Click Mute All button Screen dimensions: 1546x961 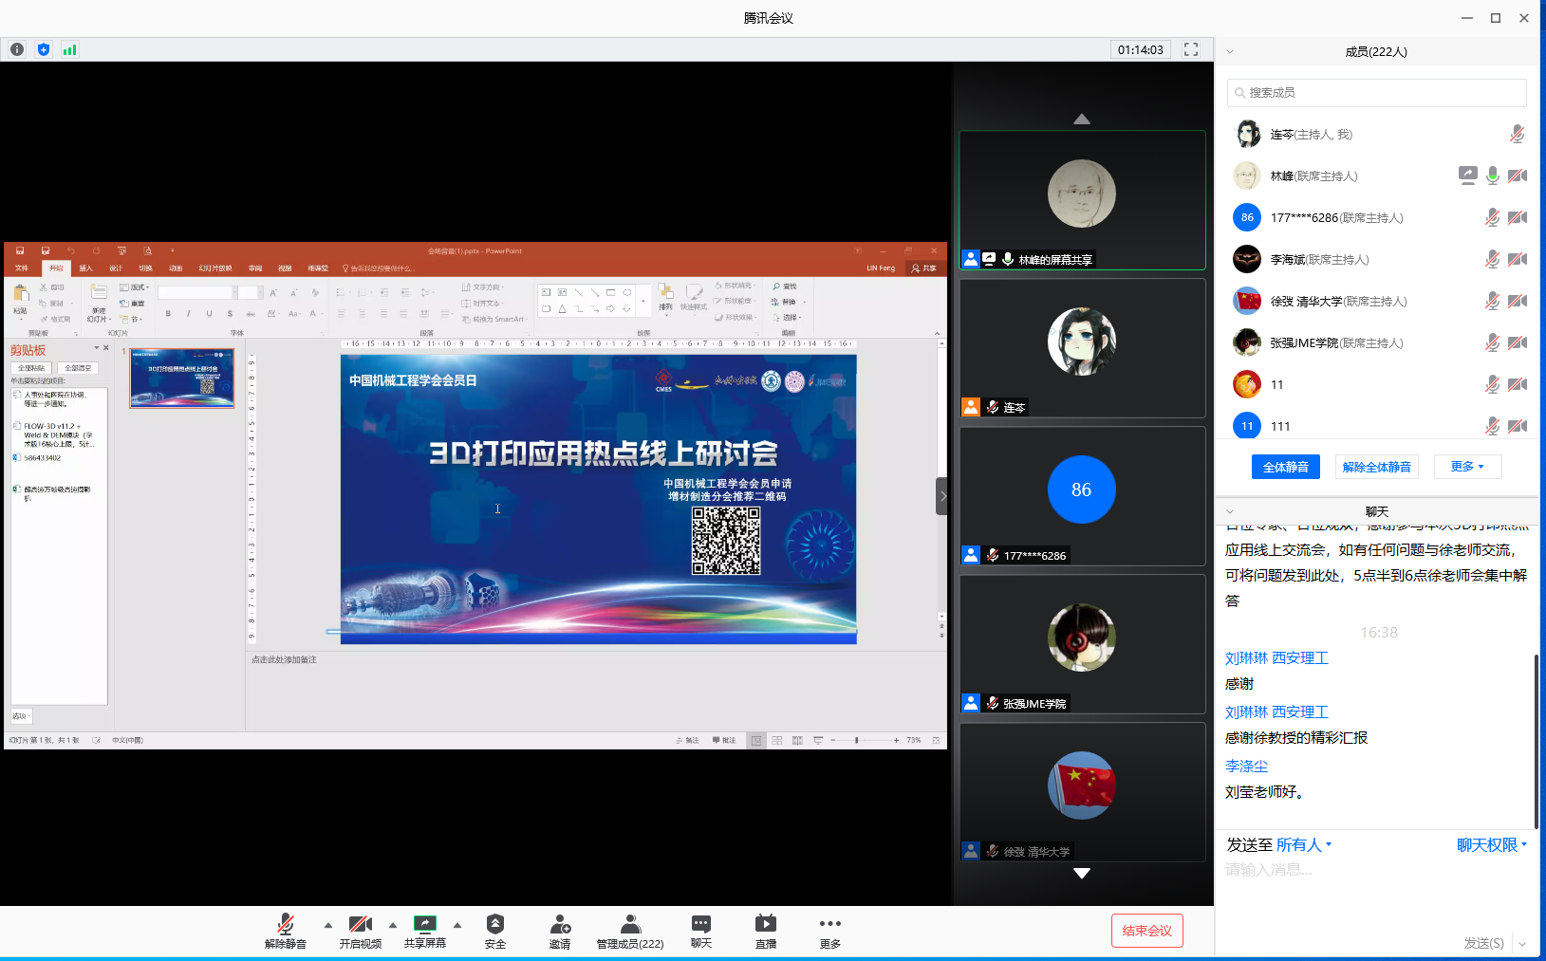(1286, 467)
